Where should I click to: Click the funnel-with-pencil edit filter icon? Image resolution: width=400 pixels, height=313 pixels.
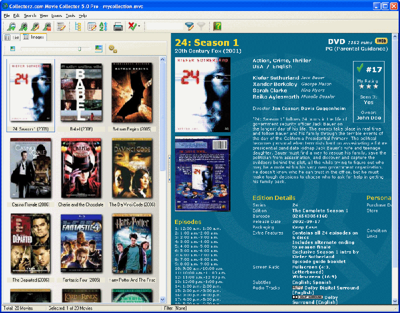click(189, 26)
